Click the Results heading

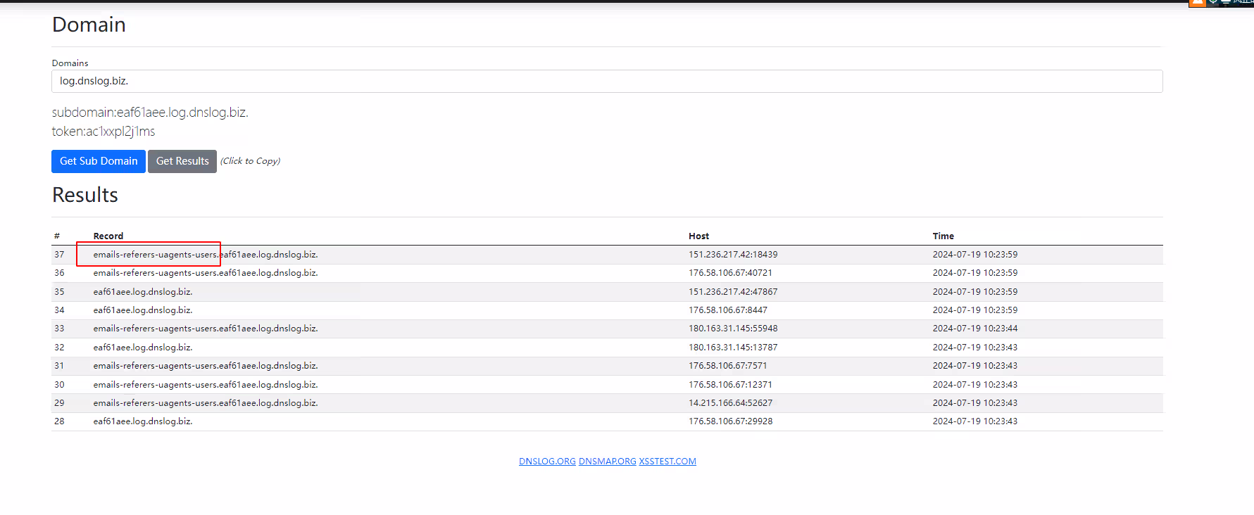point(85,195)
